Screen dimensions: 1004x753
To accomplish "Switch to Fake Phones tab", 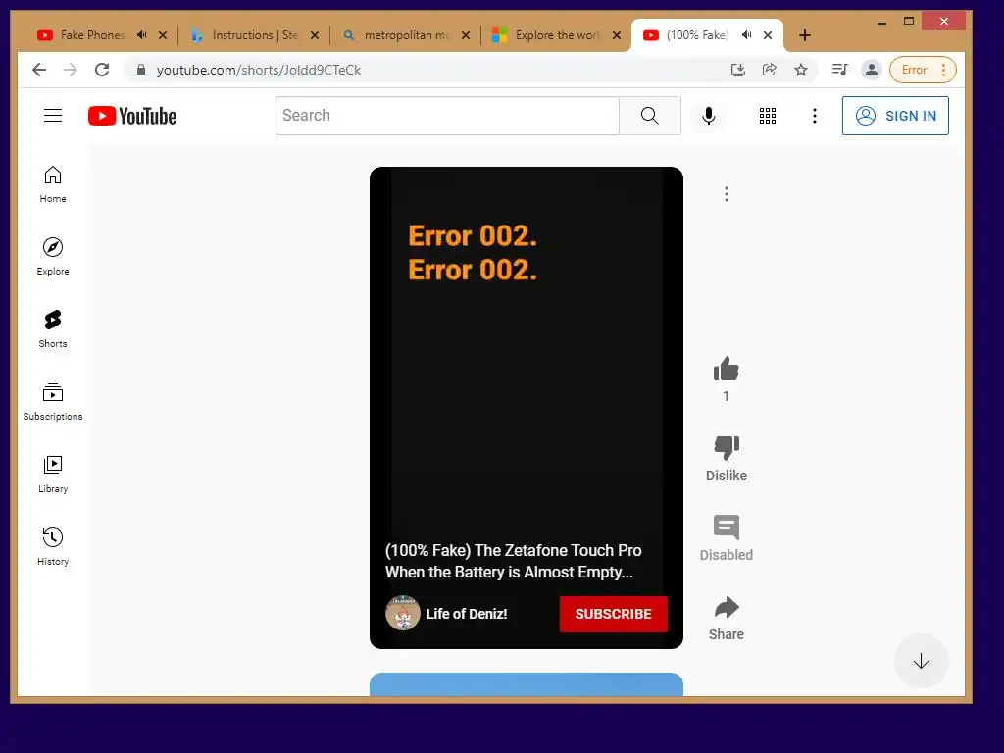I will [91, 35].
